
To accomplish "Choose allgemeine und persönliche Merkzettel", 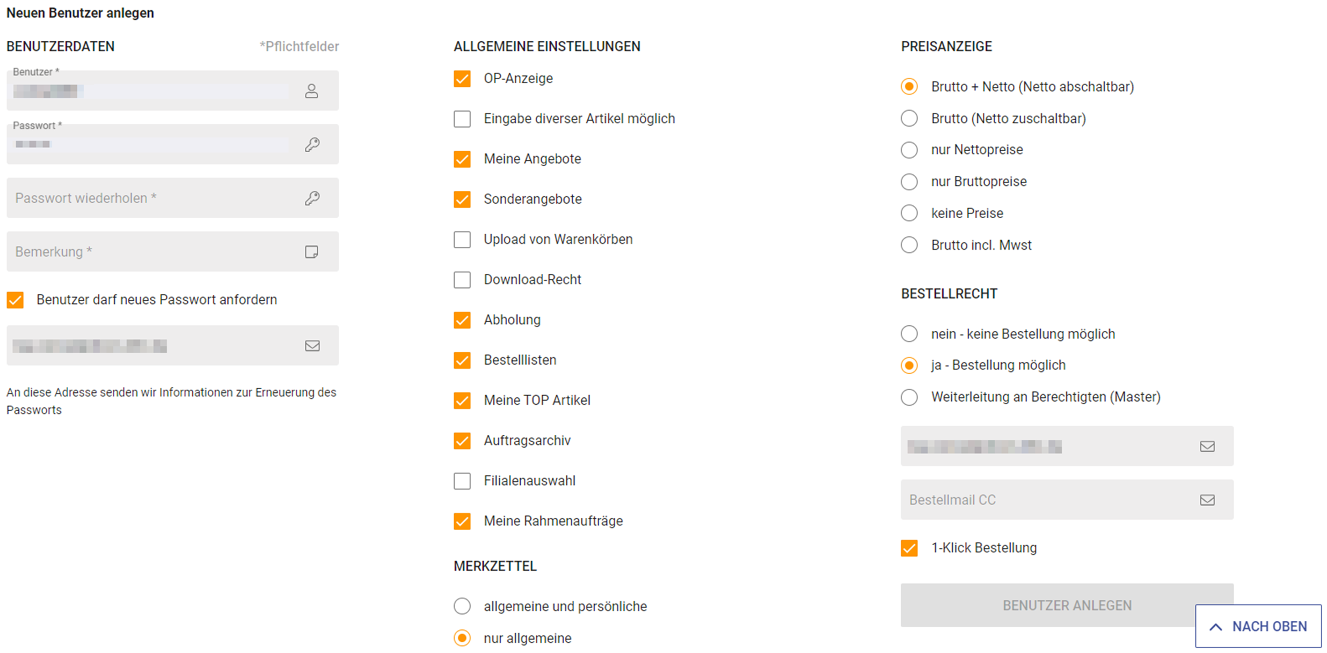I will pos(462,606).
